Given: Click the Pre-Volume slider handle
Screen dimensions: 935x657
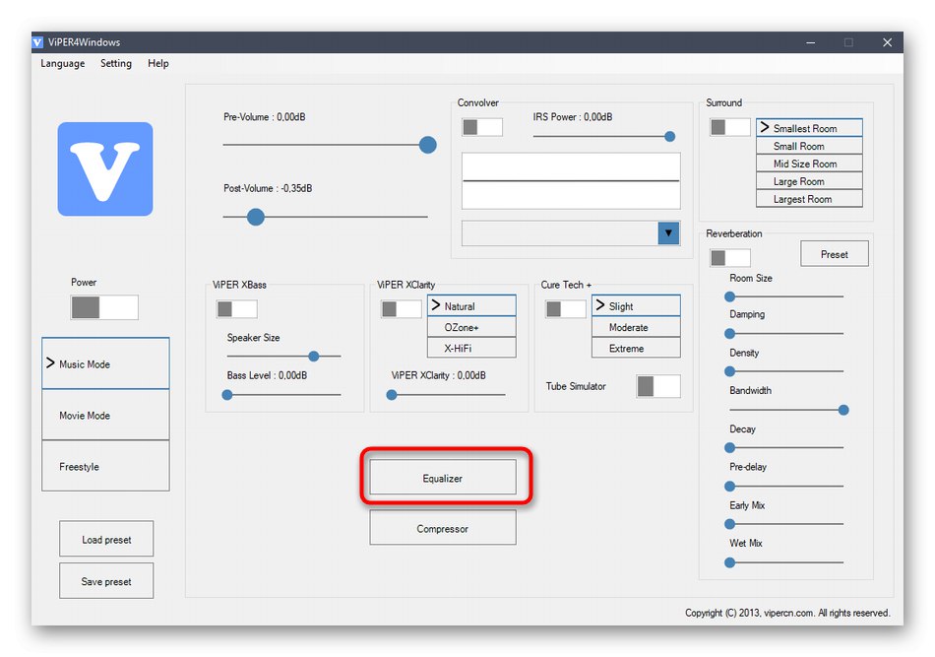Looking at the screenshot, I should [x=427, y=145].
